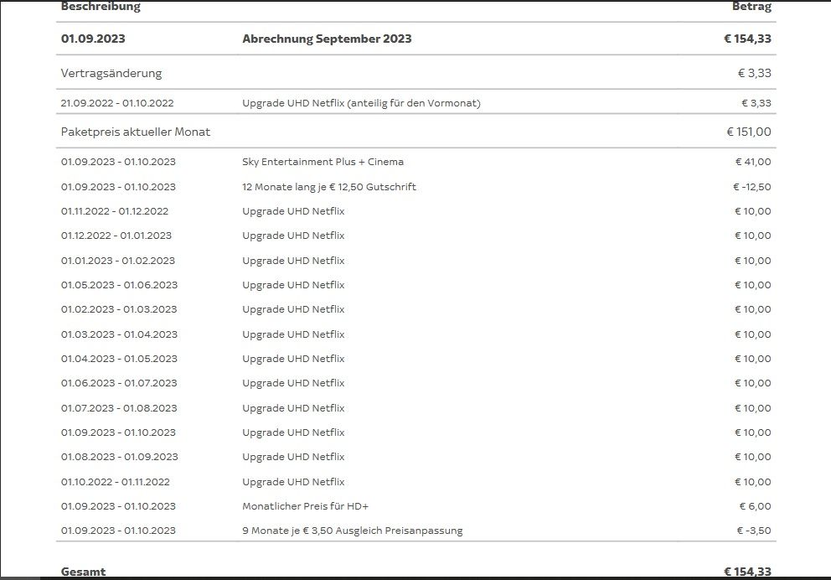Image resolution: width=831 pixels, height=580 pixels.
Task: Select the Abrechnung September 2023 heading
Action: [x=327, y=39]
